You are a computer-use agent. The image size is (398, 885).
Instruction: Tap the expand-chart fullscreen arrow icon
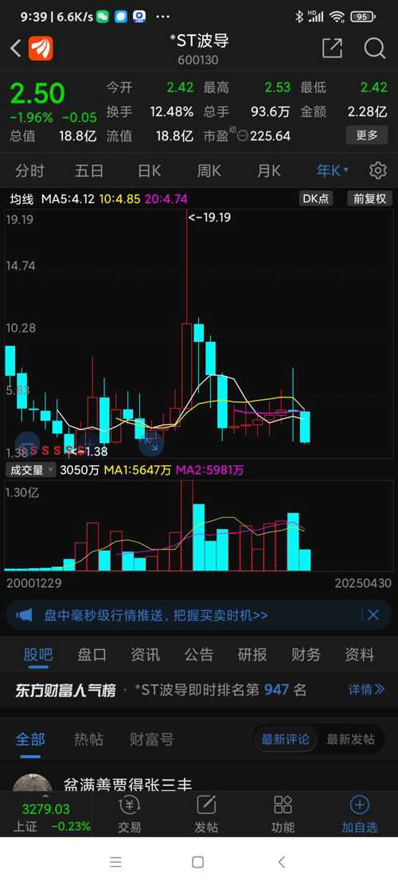(151, 443)
